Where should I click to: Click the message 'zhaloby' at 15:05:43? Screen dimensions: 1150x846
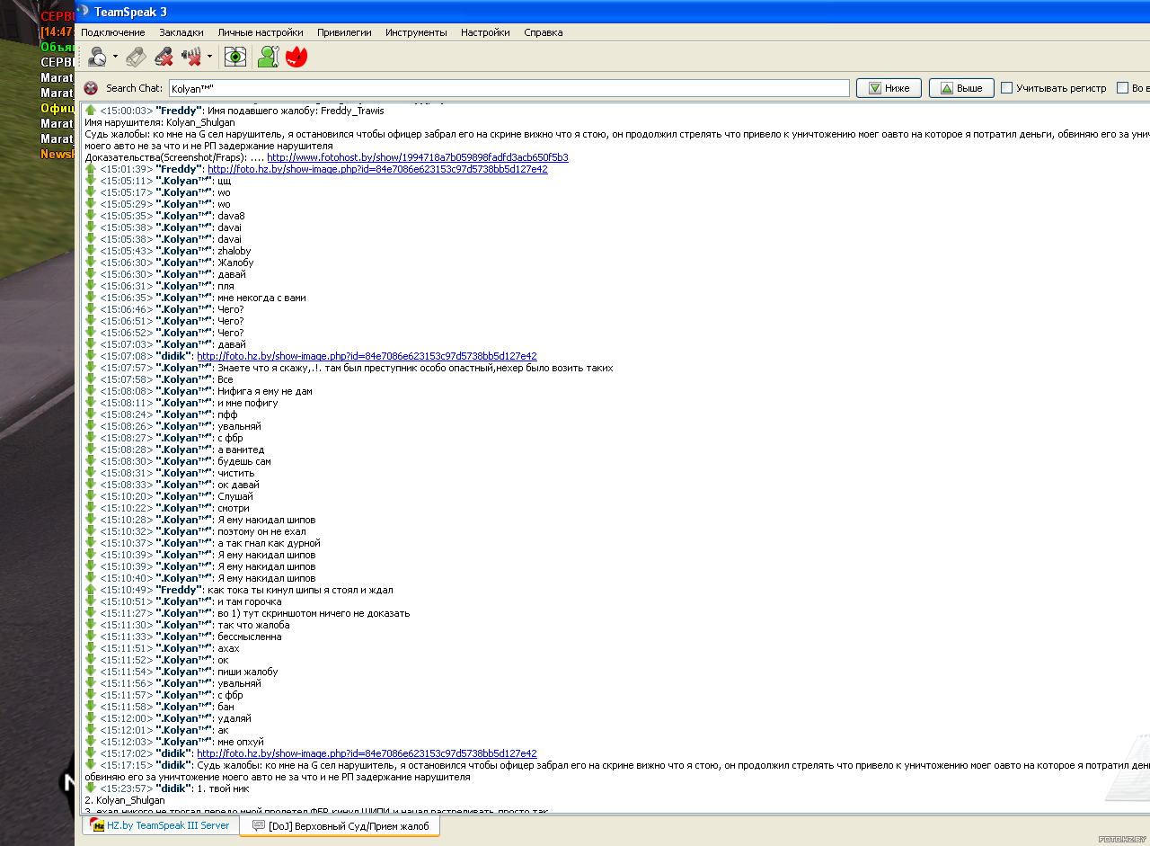pos(234,251)
